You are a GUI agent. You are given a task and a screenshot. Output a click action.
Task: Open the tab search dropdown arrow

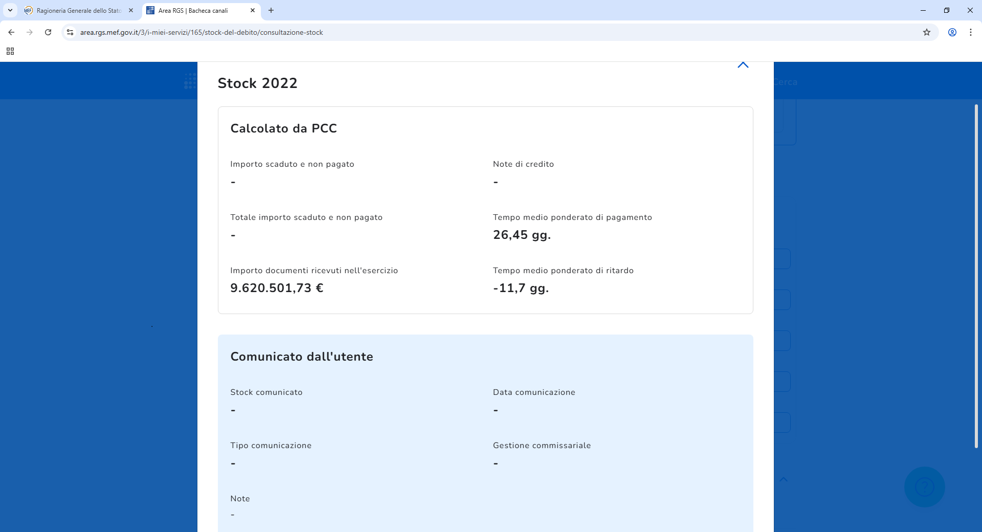[x=10, y=10]
